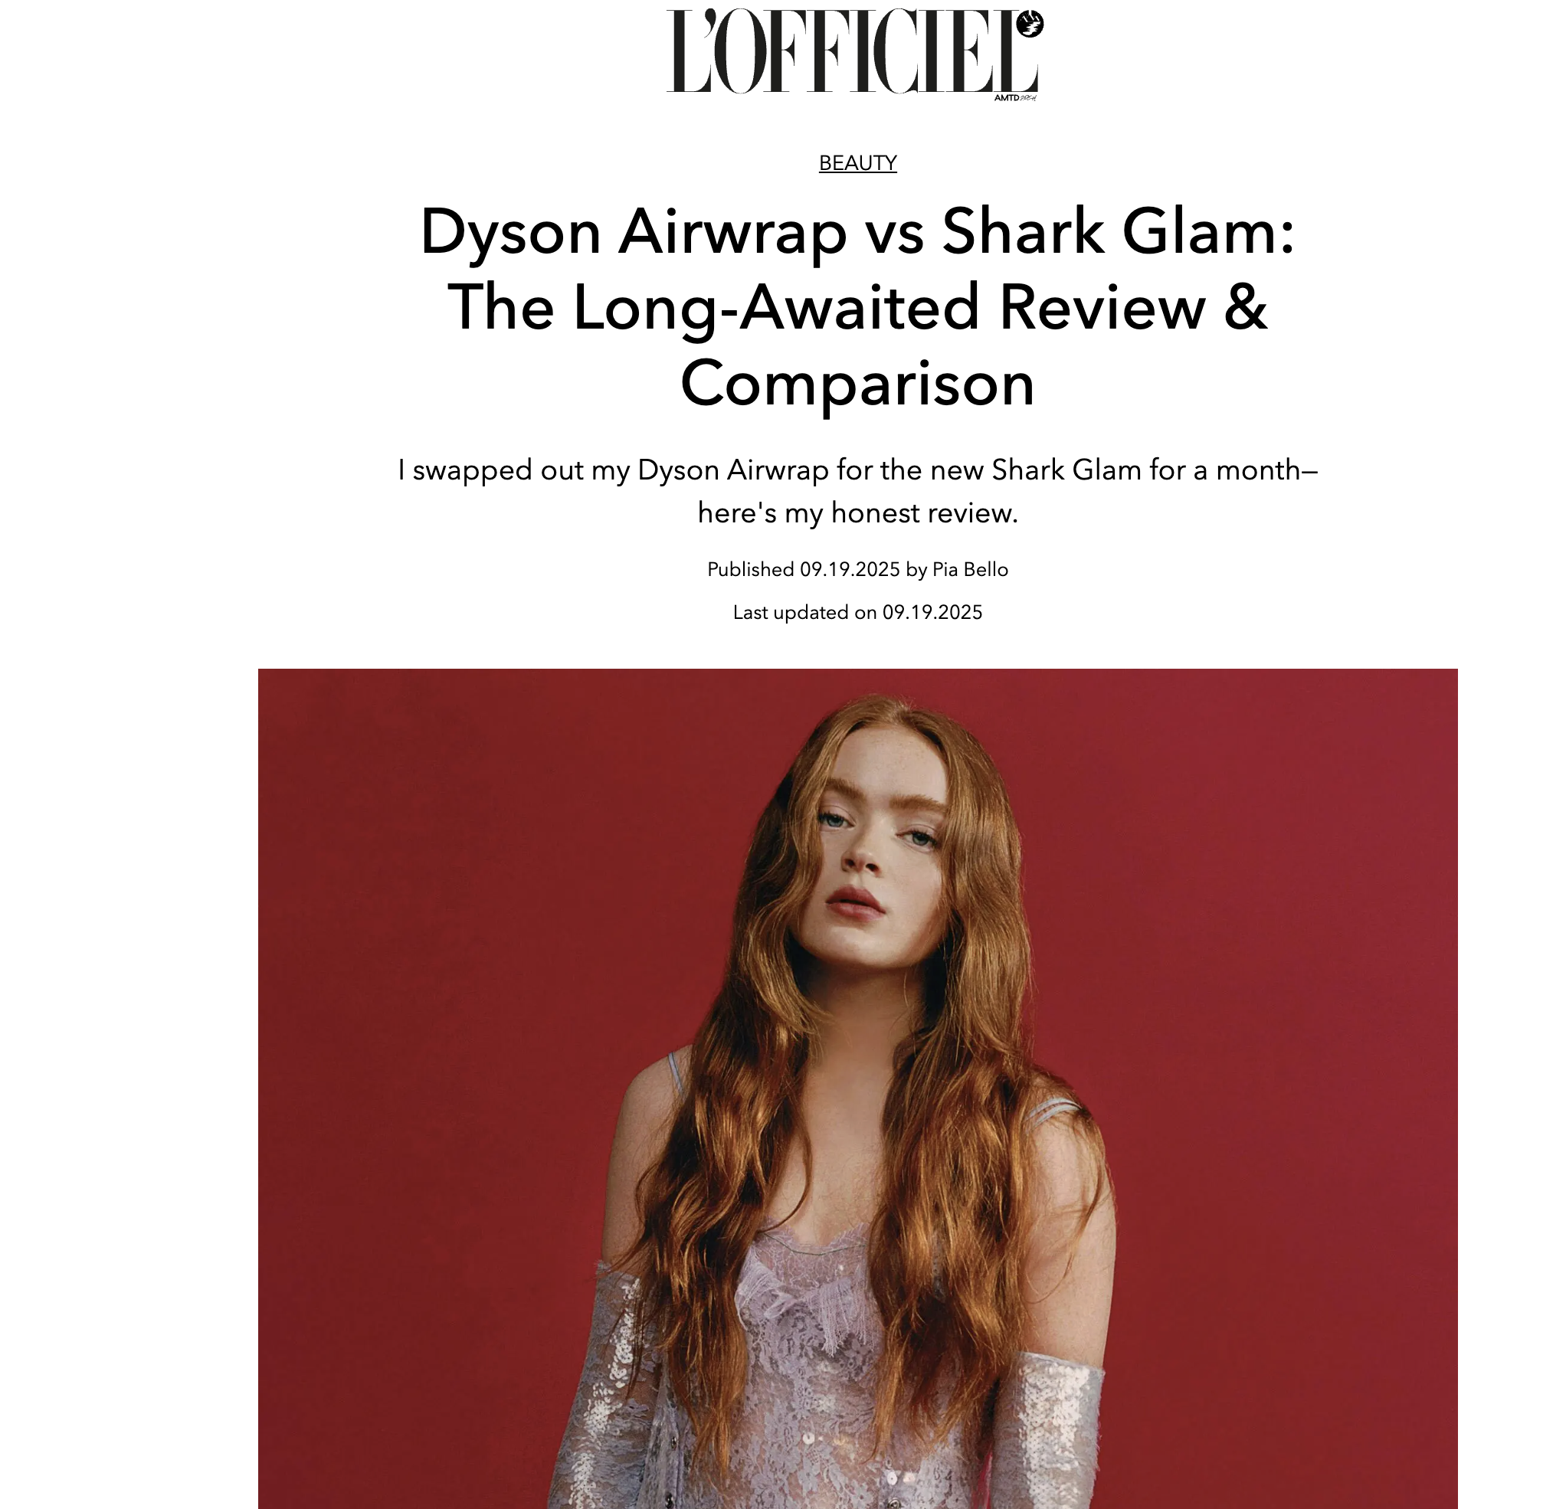The height and width of the screenshot is (1509, 1566).
Task: Click the small AMTD mark under the logo
Action: click(x=1014, y=98)
